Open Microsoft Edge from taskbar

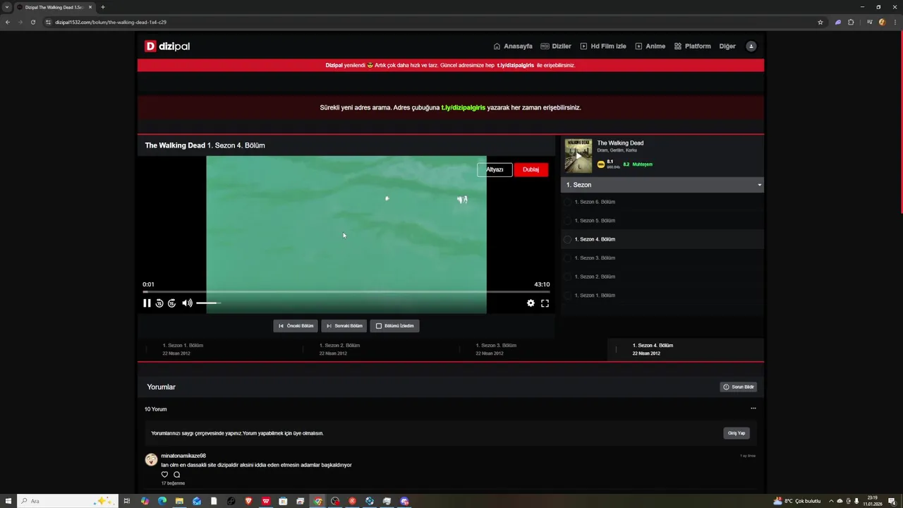[162, 501]
